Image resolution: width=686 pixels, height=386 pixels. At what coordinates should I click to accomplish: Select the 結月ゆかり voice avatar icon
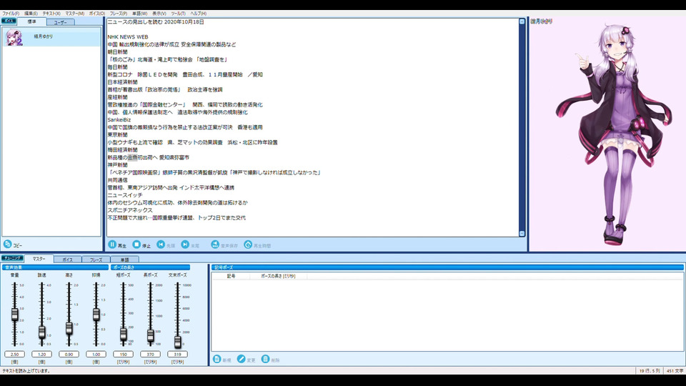[14, 37]
